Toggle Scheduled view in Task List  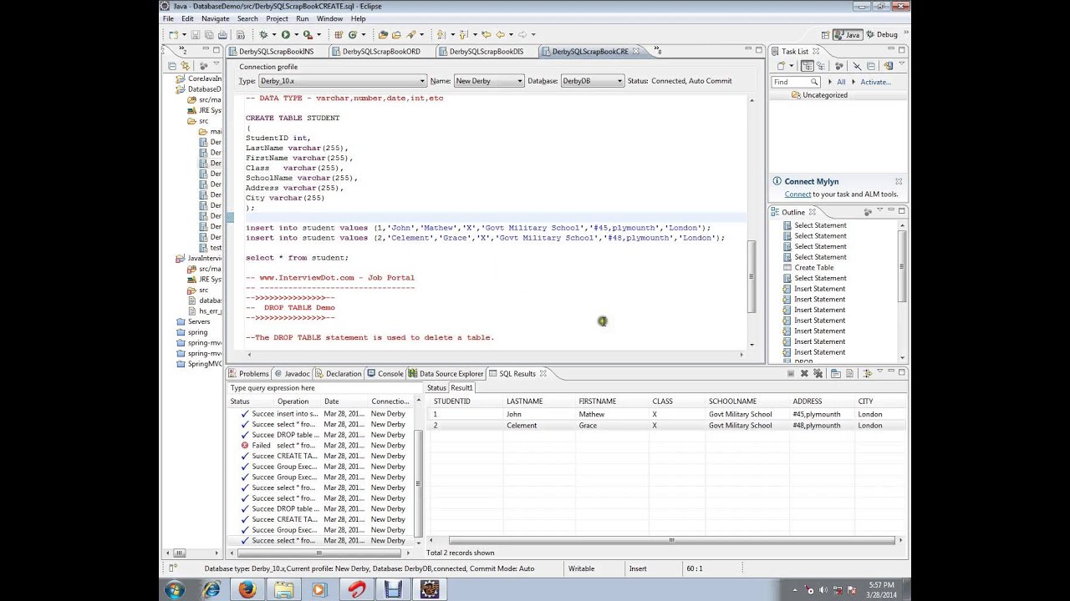pos(821,66)
